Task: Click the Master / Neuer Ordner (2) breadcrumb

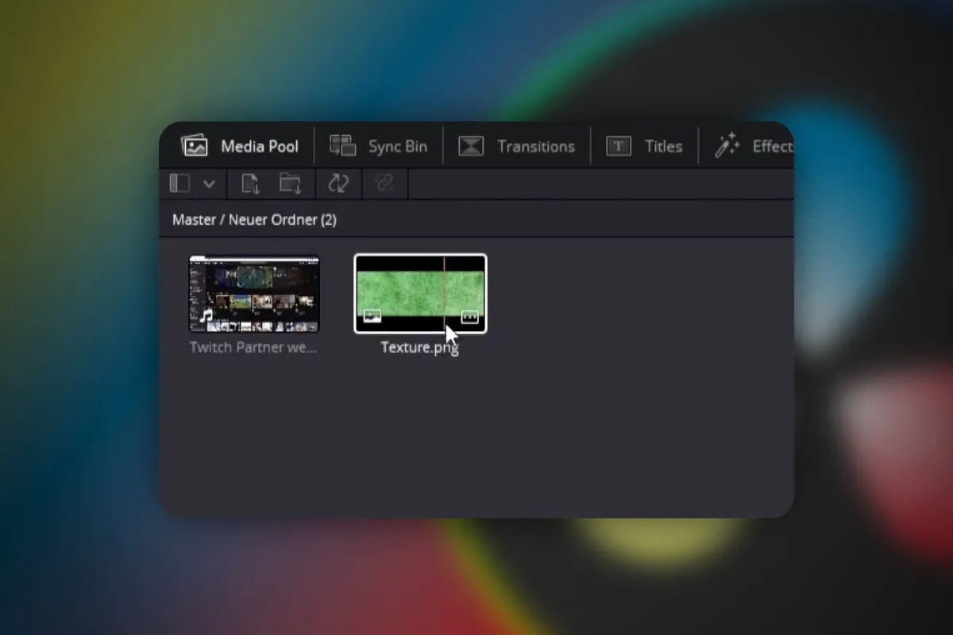Action: point(254,219)
